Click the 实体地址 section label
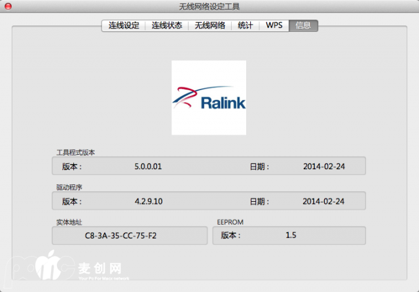 pos(69,222)
